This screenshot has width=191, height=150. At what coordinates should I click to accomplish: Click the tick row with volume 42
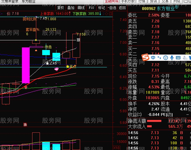pos(159,138)
